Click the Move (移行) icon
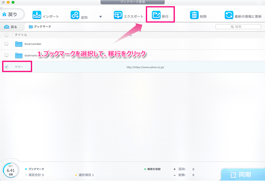The height and width of the screenshot is (185, 265). coord(156,15)
